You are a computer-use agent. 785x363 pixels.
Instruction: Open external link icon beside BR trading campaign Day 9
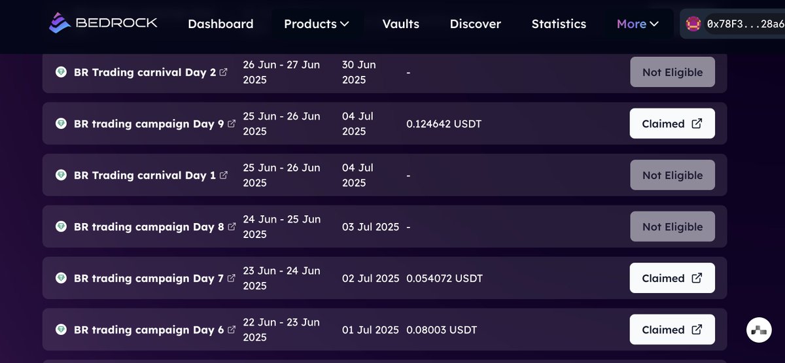pyautogui.click(x=231, y=124)
